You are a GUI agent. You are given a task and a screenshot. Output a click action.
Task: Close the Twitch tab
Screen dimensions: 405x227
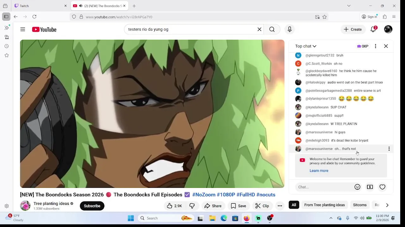(65, 6)
